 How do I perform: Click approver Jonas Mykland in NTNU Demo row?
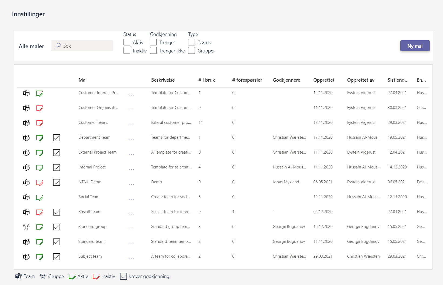point(286,182)
